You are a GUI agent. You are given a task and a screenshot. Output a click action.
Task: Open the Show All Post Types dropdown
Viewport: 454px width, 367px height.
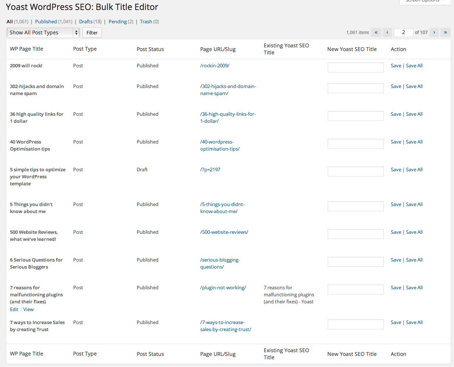coord(42,33)
